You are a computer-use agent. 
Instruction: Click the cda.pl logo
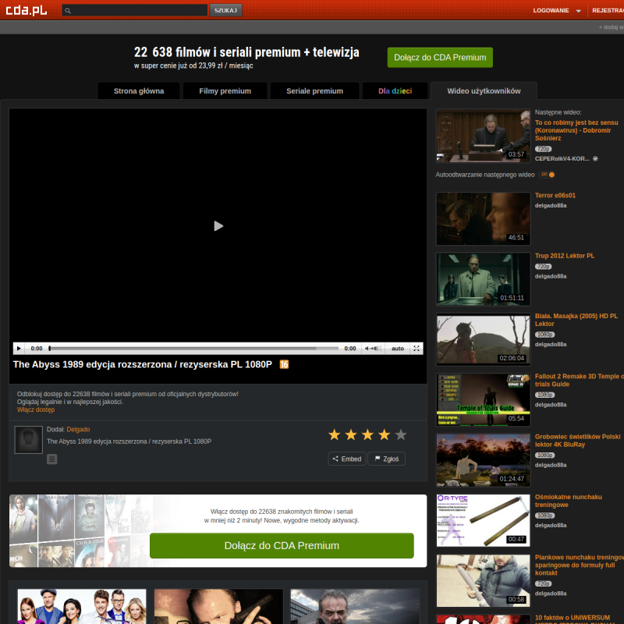[27, 10]
